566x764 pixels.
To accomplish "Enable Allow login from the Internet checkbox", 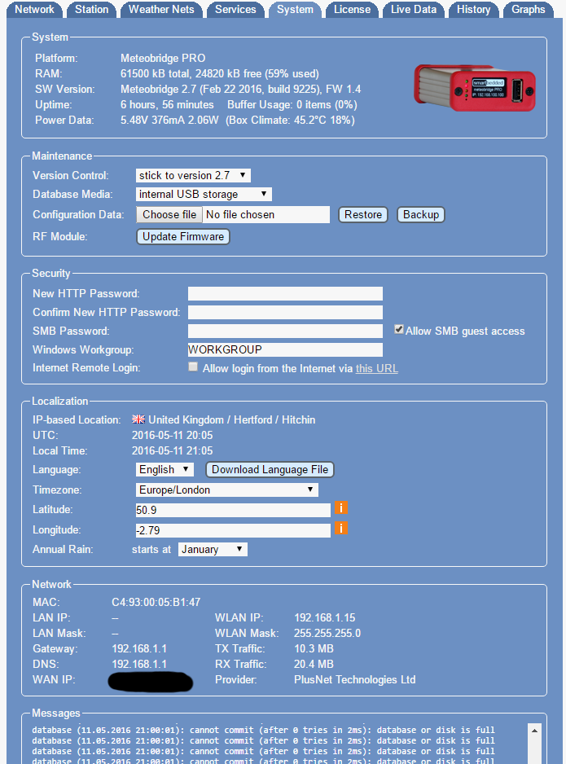I will [193, 367].
